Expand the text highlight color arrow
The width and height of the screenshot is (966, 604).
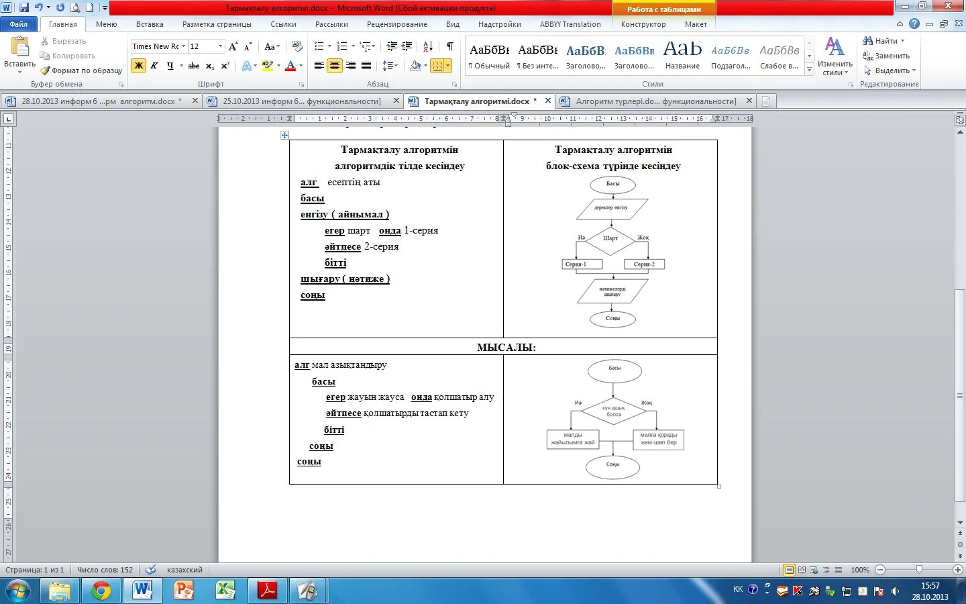[x=278, y=66]
